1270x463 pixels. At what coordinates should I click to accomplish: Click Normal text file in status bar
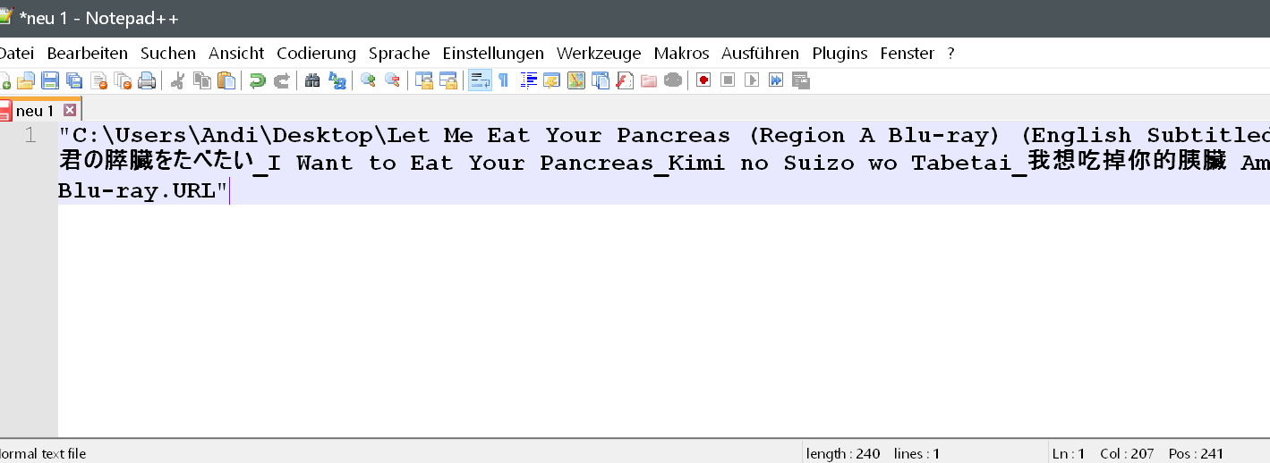point(43,454)
